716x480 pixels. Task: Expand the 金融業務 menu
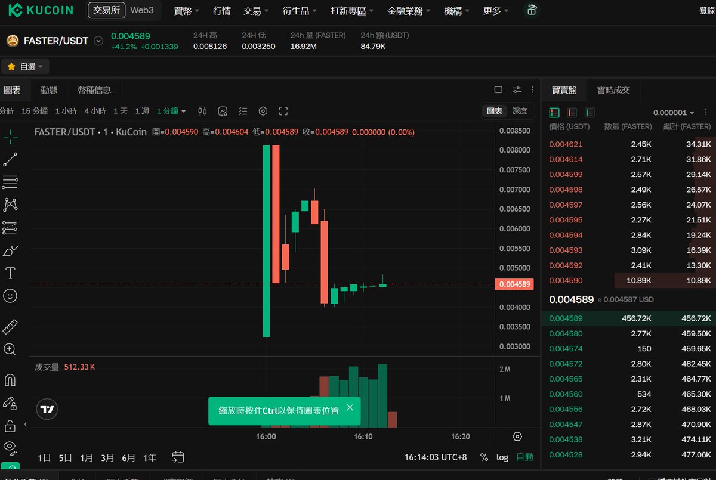click(409, 11)
